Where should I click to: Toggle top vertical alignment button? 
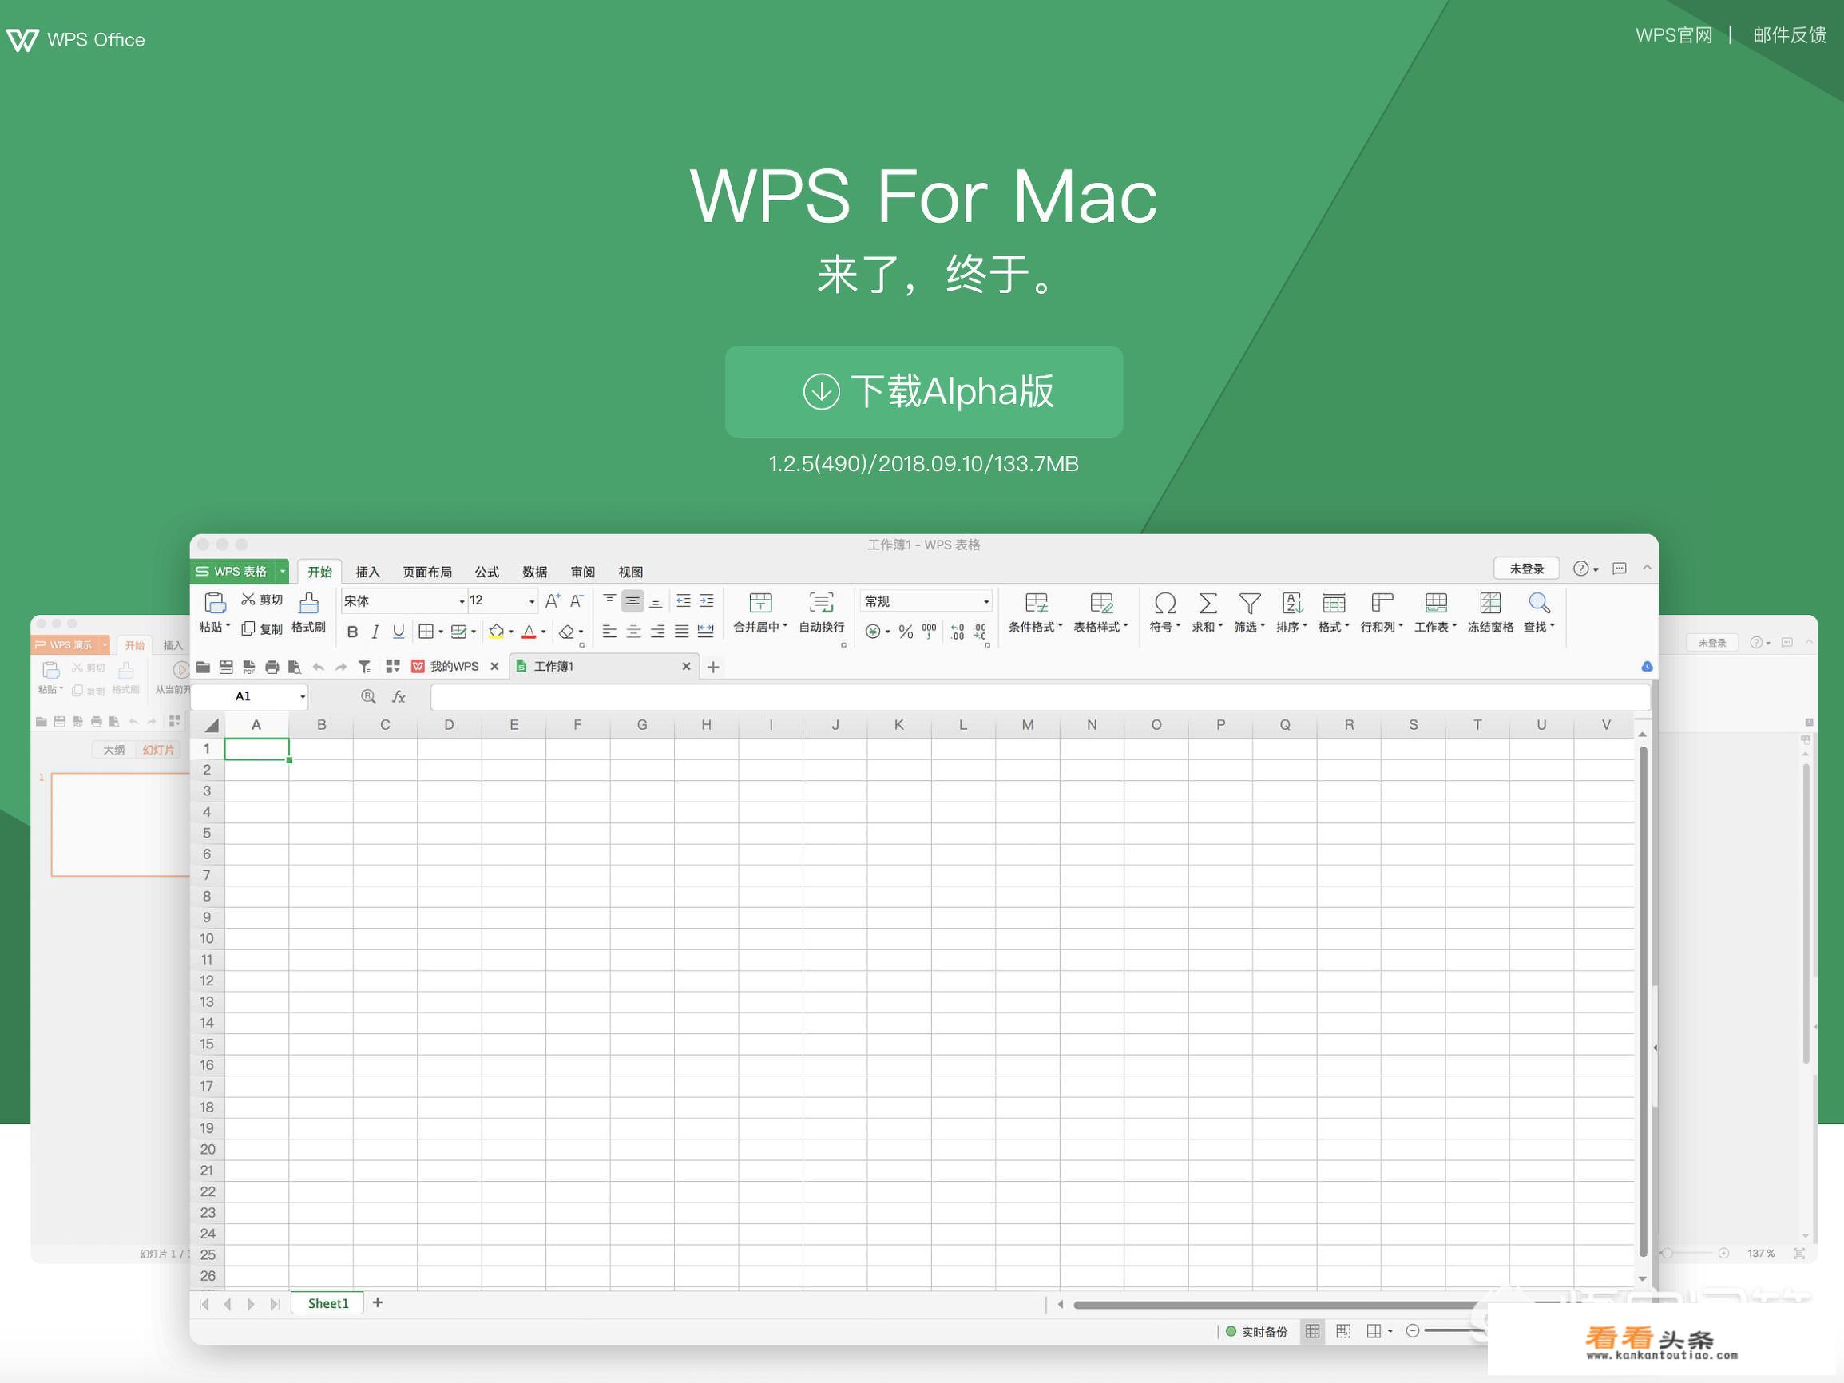(609, 600)
